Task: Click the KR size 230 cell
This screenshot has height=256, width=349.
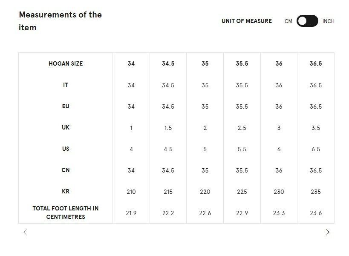Action: click(279, 192)
